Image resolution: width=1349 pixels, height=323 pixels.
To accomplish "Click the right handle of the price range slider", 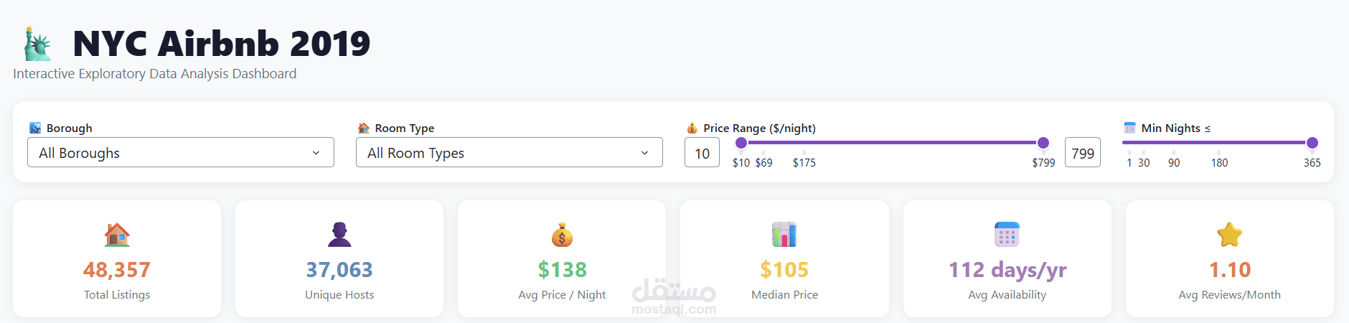I will pyautogui.click(x=1043, y=143).
